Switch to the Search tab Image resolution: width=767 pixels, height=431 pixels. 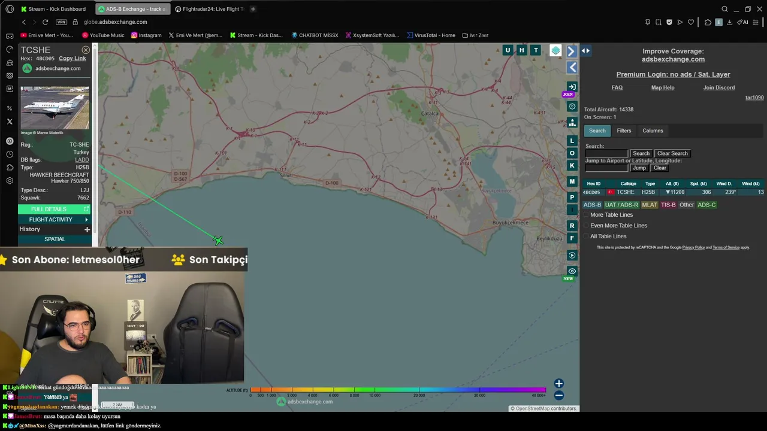coord(597,130)
